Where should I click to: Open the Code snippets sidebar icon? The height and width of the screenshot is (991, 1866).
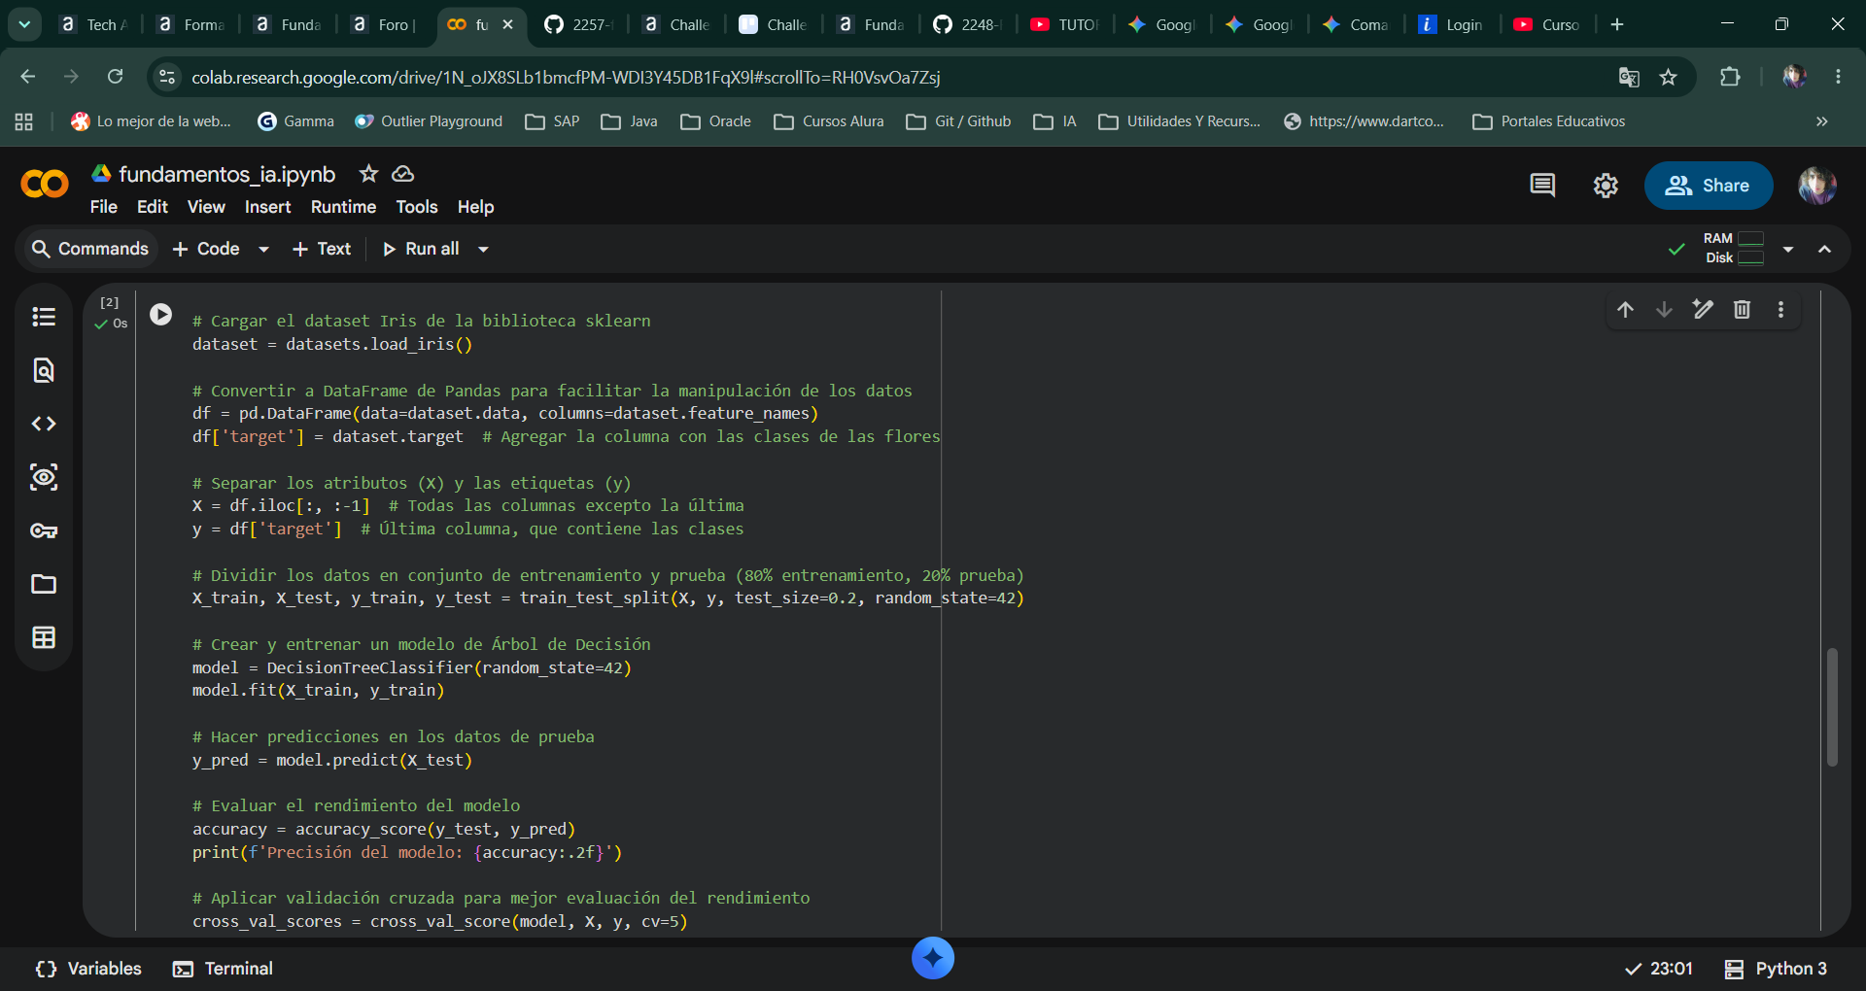point(44,424)
